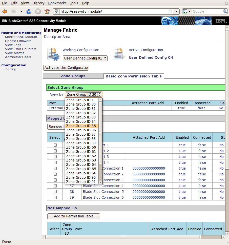Check the box for Blade Slot Connection 4

[x=55, y=186]
